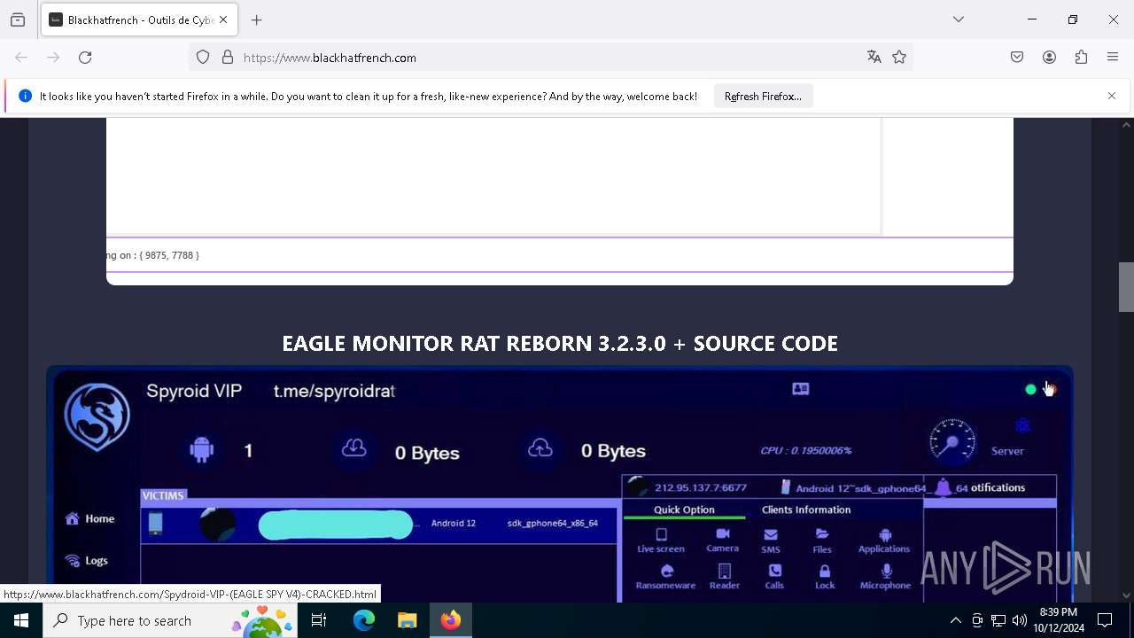Click the sdk_gphone64_x86_64 device name

coord(552,523)
